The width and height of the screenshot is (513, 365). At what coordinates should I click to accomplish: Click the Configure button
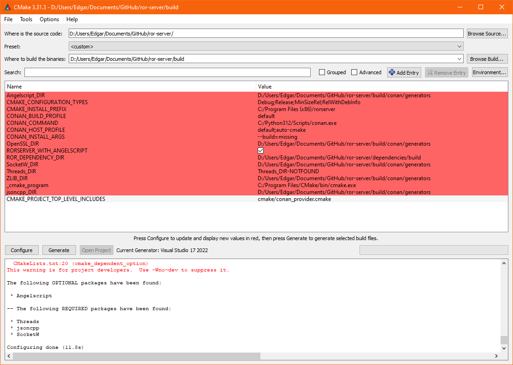[x=22, y=250]
